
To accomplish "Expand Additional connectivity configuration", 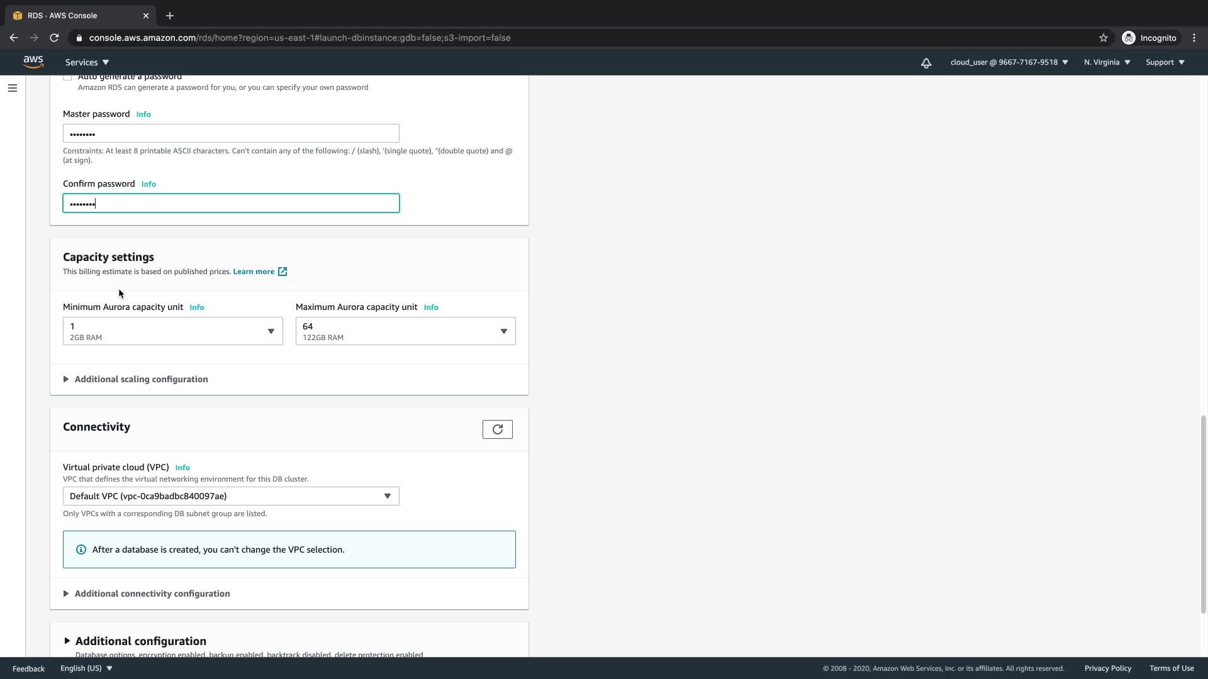I will click(152, 593).
